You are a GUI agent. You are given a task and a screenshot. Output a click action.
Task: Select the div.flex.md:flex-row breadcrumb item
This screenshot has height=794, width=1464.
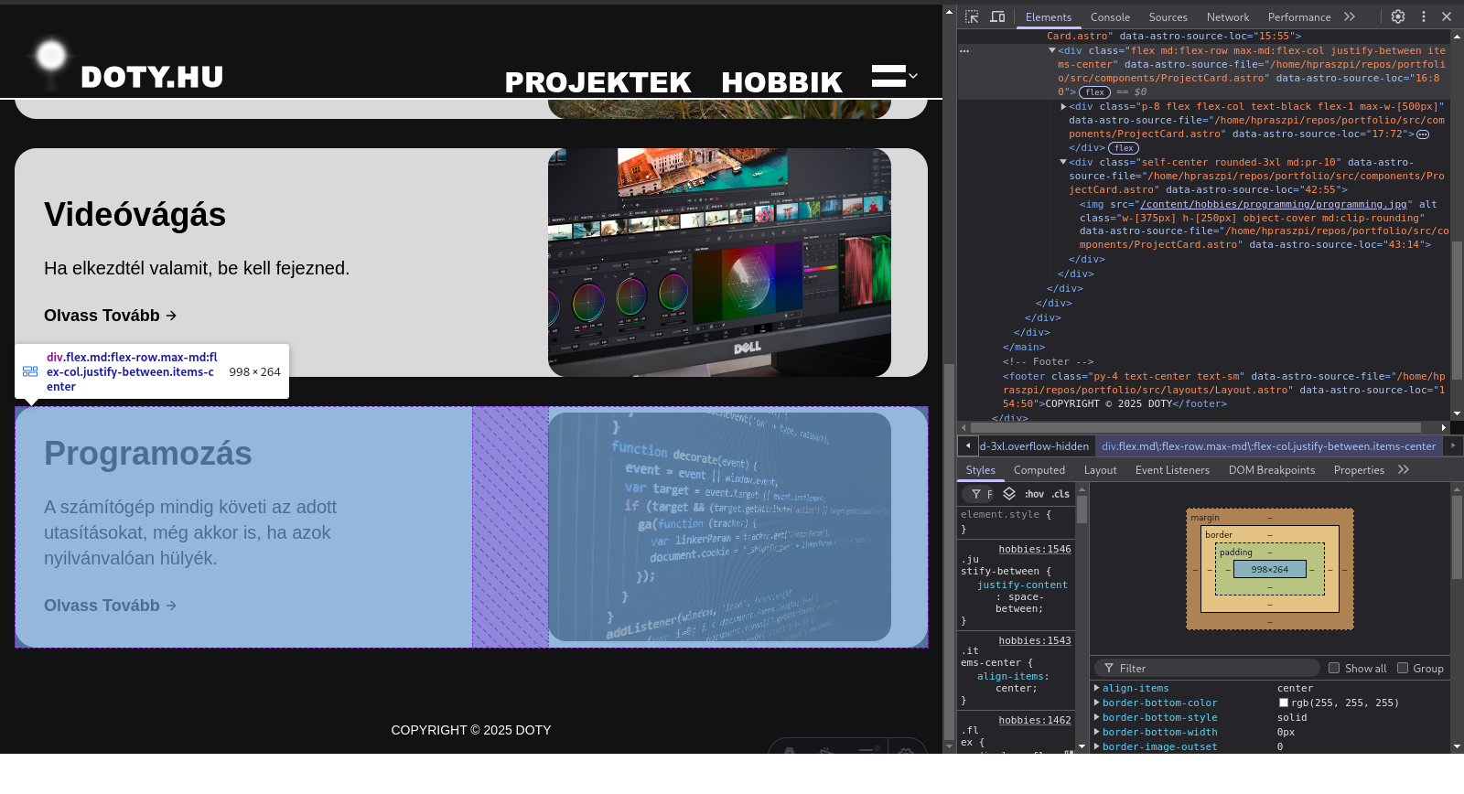point(1268,446)
